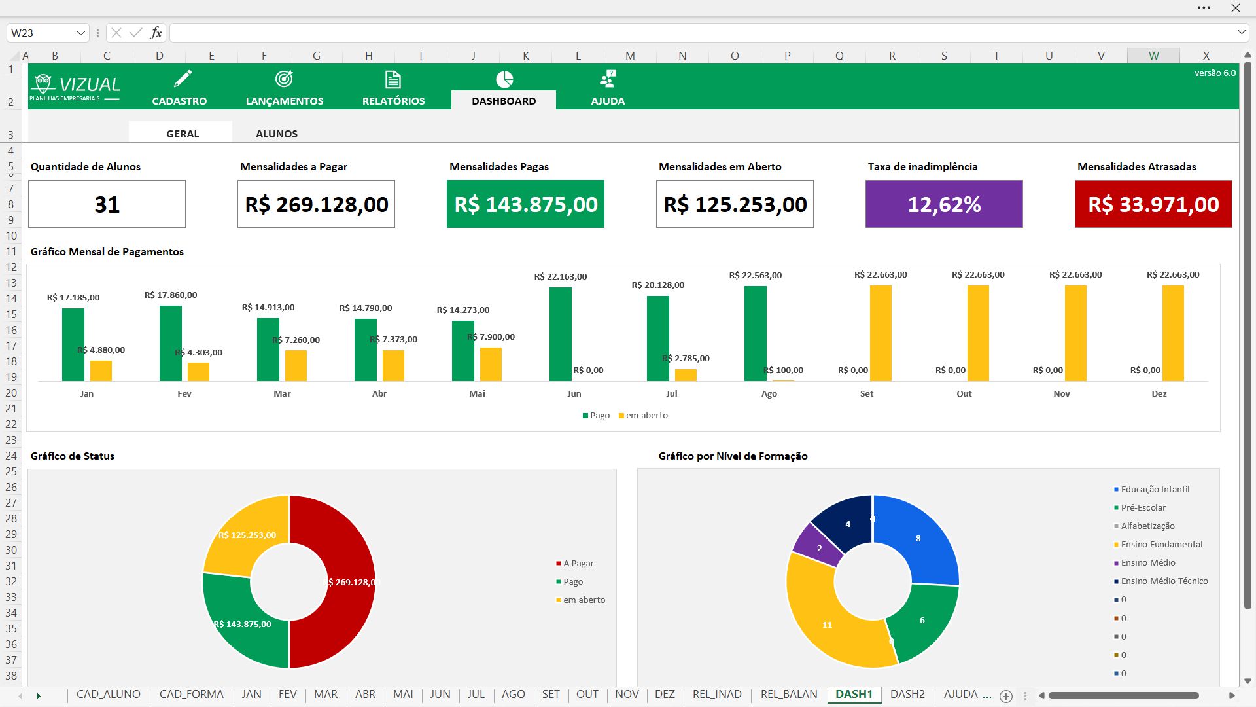Click the vertical scroll down arrow
Screen dimensions: 1256x707
click(x=1247, y=681)
